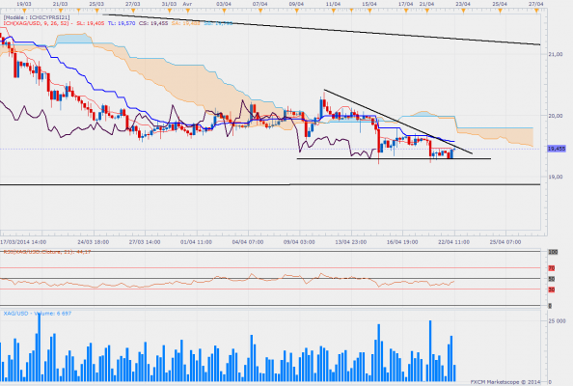The height and width of the screenshot is (386, 573).
Task: Select the orange marker below 23/04
Action: (463, 11)
